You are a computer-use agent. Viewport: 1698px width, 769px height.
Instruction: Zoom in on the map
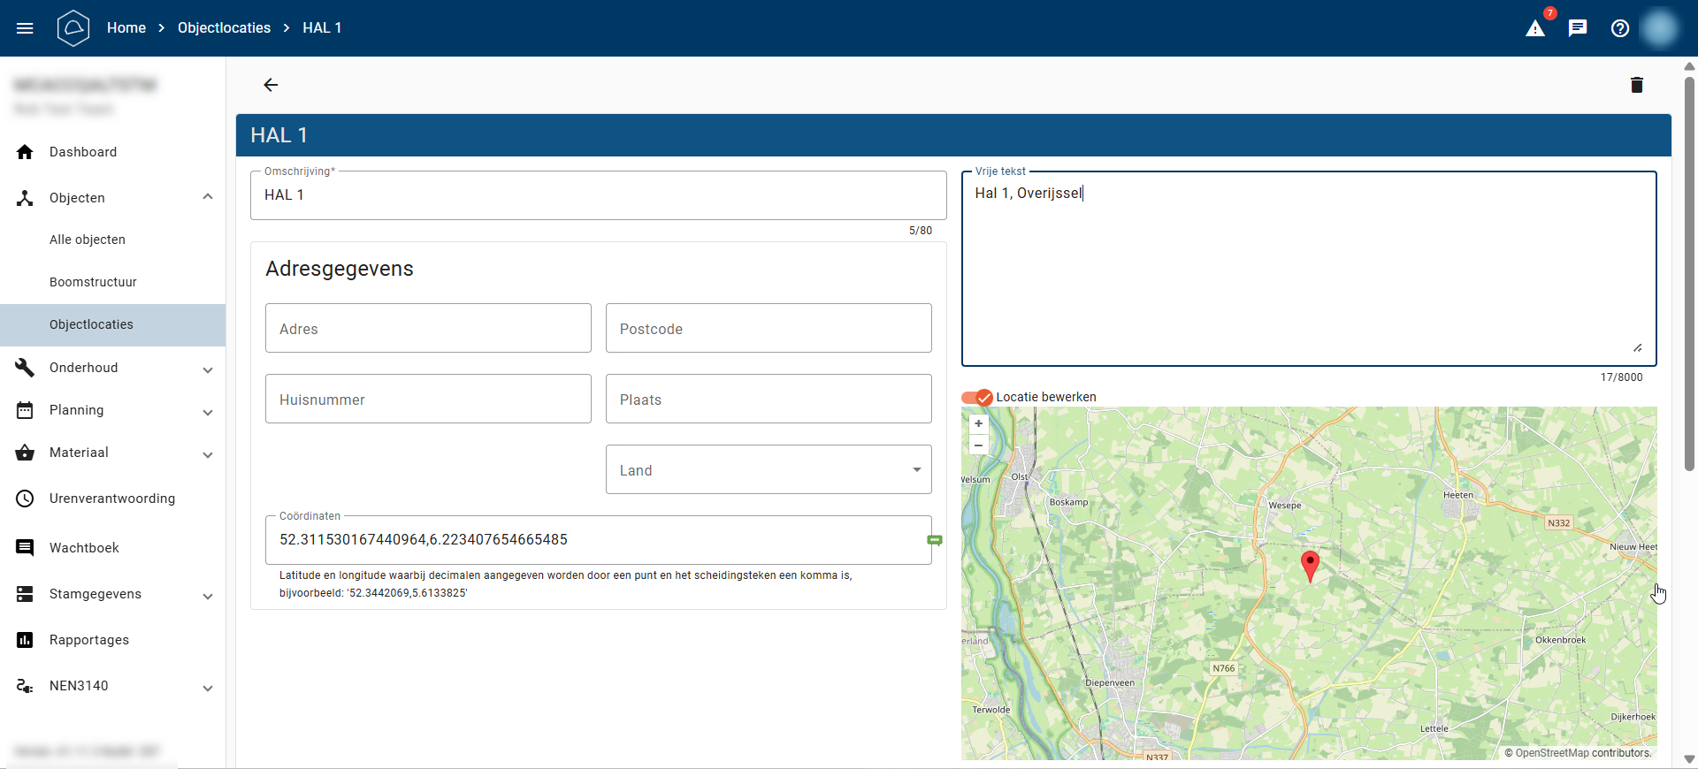tap(978, 423)
